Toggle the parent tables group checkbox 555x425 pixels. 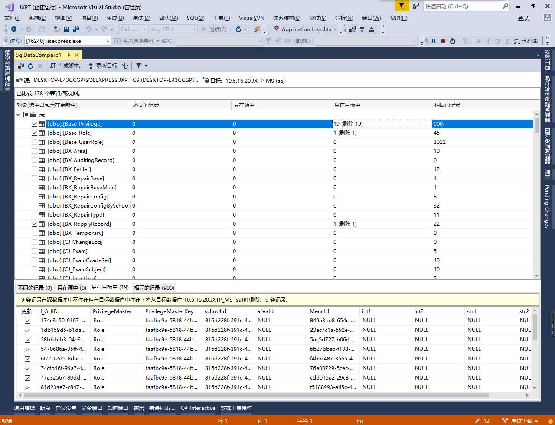coord(26,115)
